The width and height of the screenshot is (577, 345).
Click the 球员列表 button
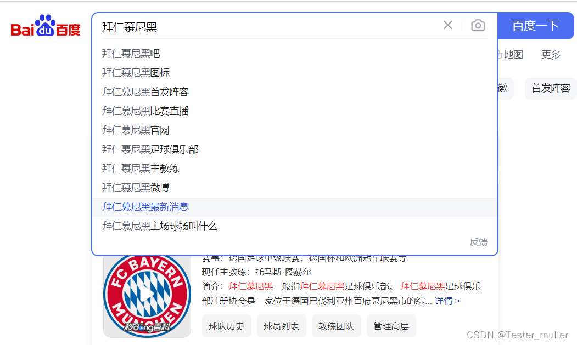tap(281, 326)
